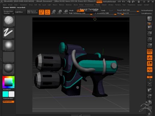The image size is (155, 116).
Task: Toggle Local transformations button
Action: point(150,63)
